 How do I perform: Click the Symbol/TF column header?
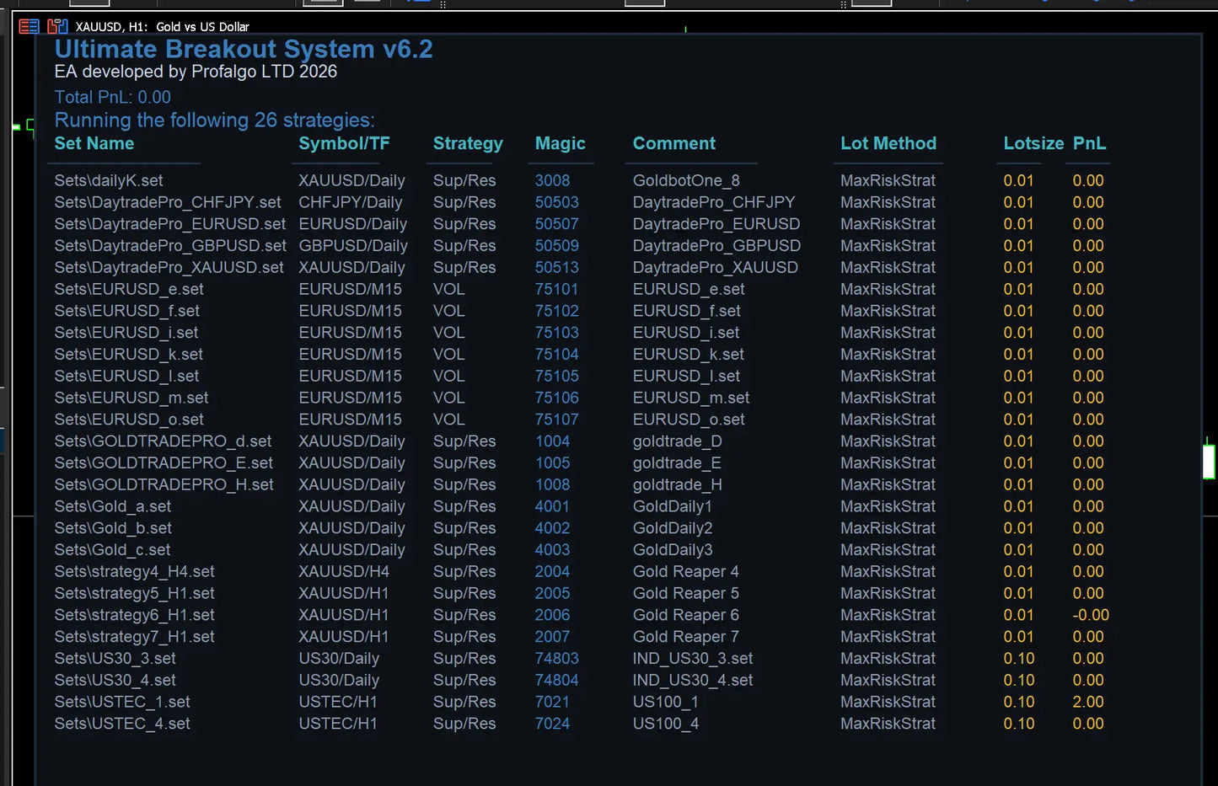(x=344, y=143)
